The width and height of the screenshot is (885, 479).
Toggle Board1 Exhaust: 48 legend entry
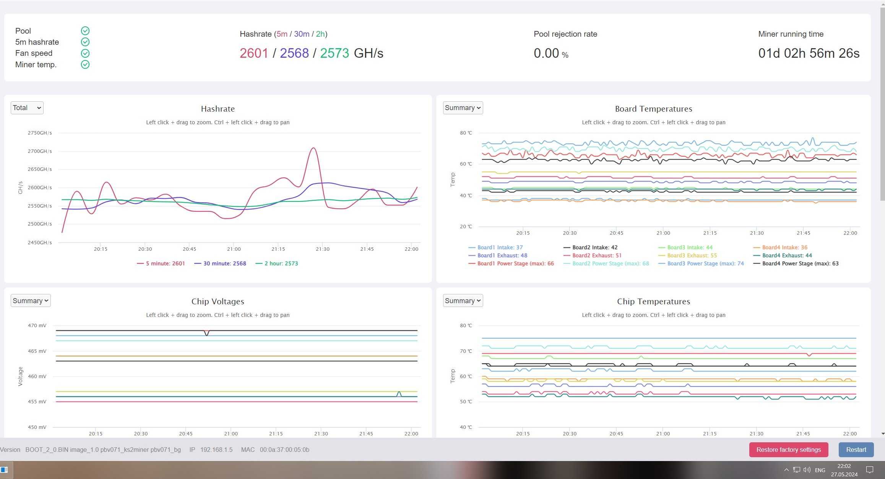[498, 255]
